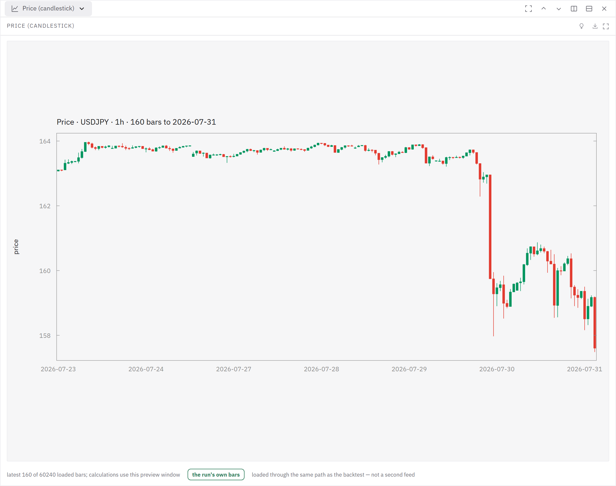Click the 'latest 160 of 60240 loaded bars' note
Image resolution: width=616 pixels, height=486 pixels.
(93, 475)
